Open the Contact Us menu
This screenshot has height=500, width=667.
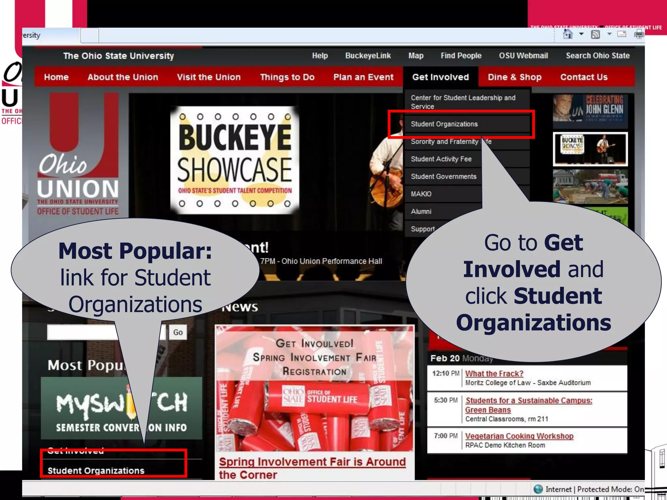584,77
